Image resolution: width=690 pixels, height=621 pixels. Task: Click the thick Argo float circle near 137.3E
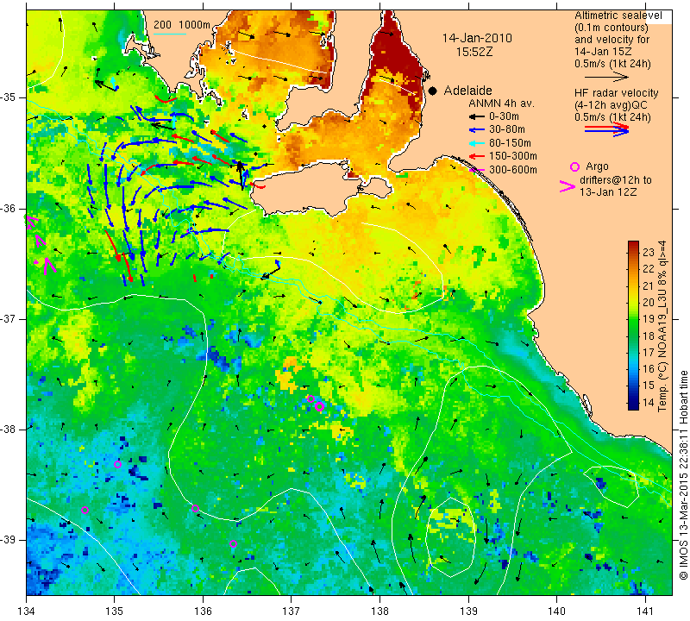pos(319,406)
